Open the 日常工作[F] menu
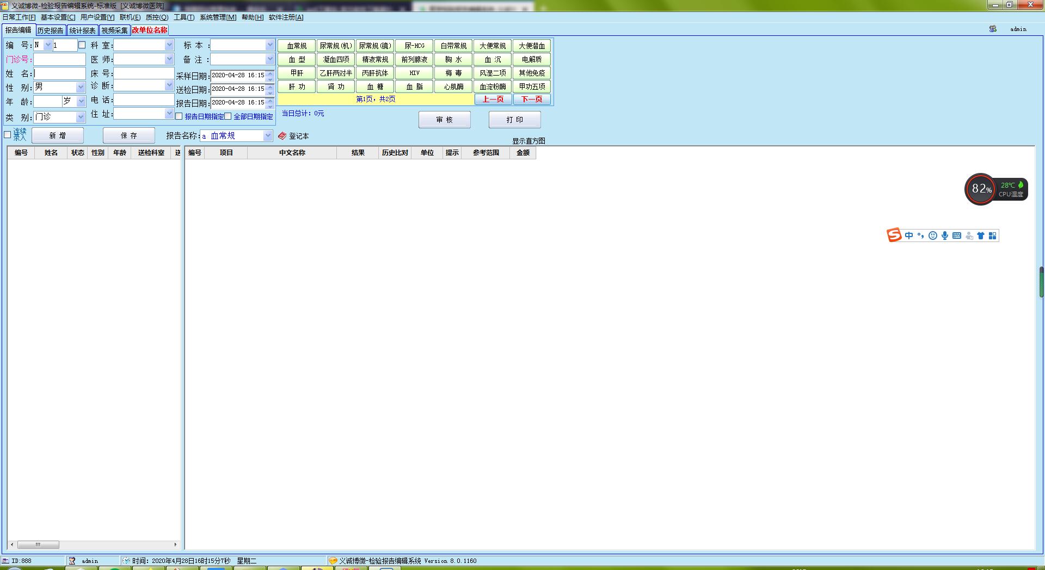 (x=19, y=17)
